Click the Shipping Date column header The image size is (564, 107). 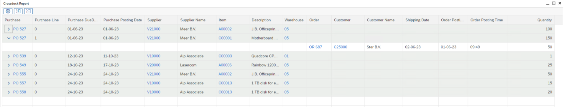click(x=417, y=20)
